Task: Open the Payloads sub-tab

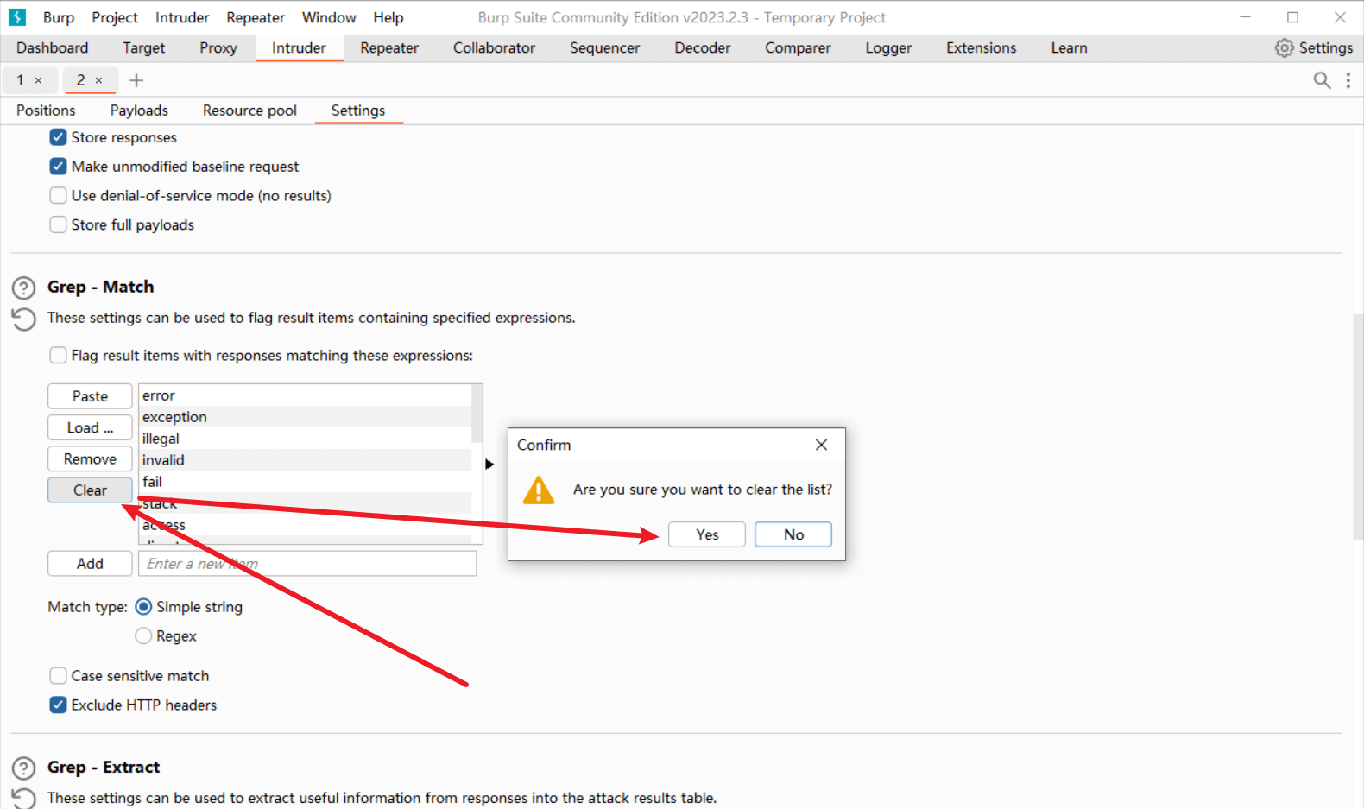Action: tap(139, 111)
